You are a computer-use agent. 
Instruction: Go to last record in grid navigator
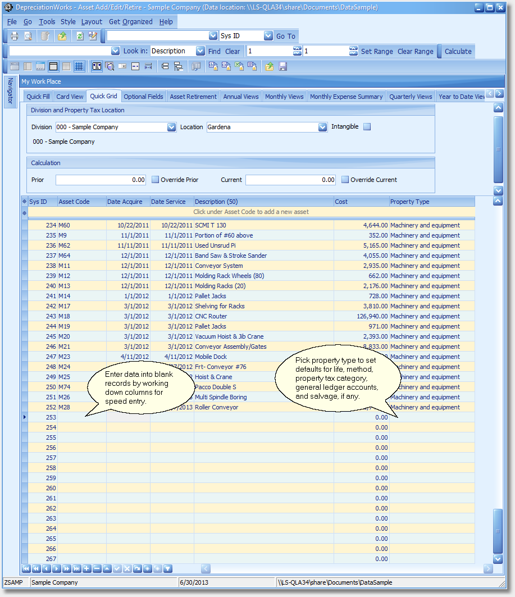click(x=76, y=569)
